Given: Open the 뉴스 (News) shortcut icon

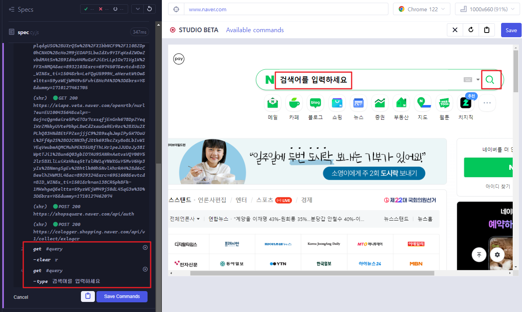Looking at the screenshot, I should coord(358,103).
